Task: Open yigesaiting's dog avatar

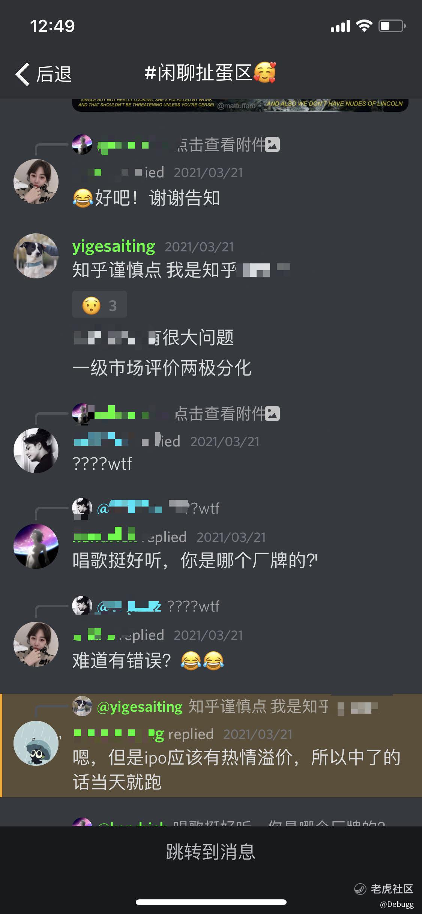Action: click(x=36, y=256)
